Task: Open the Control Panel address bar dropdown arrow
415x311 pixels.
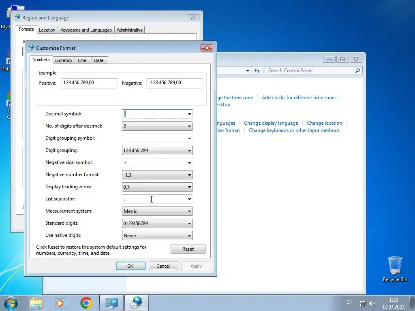Action: (248, 70)
